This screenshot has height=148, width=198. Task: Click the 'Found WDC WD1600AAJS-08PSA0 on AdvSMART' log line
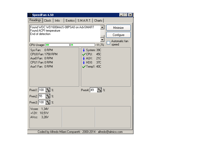tap(62, 27)
